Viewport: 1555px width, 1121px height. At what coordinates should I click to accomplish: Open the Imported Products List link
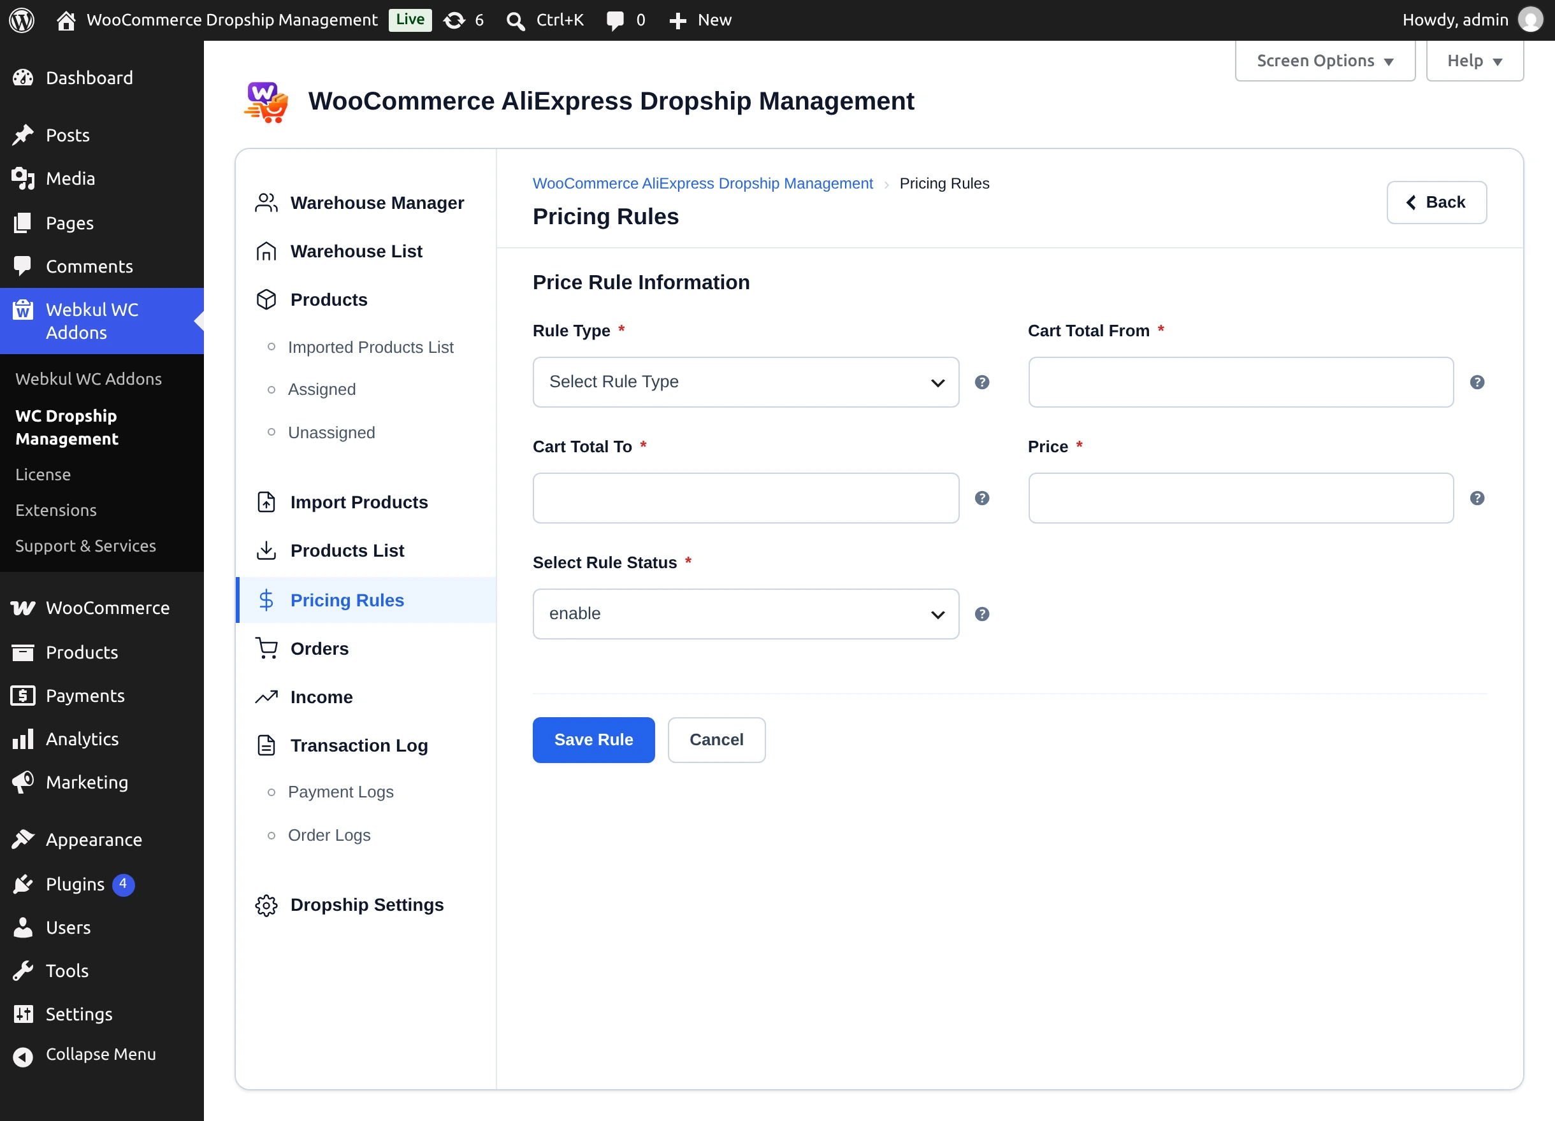(x=370, y=347)
